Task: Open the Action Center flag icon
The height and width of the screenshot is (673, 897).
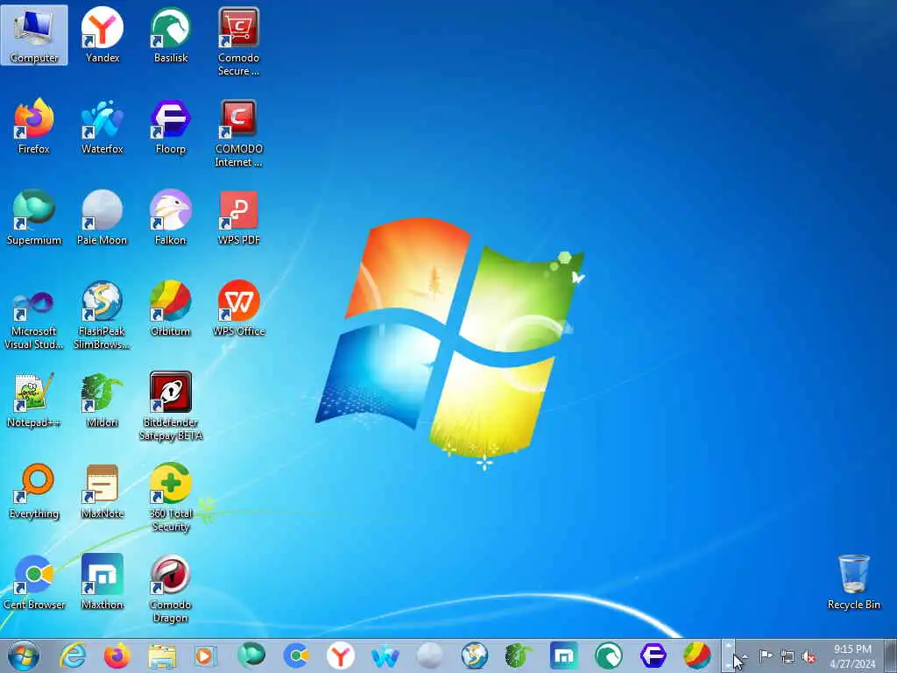Action: click(766, 656)
